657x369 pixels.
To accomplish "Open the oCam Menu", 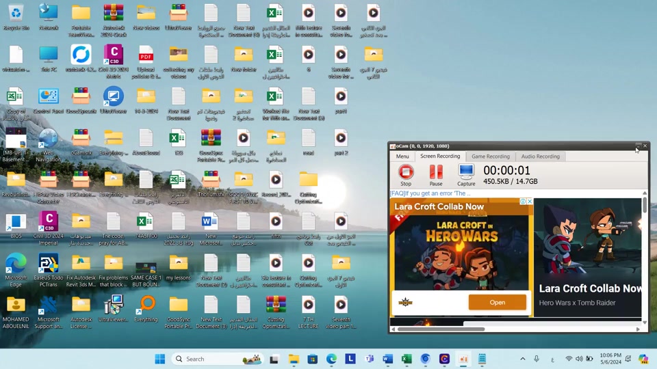I will coord(402,156).
